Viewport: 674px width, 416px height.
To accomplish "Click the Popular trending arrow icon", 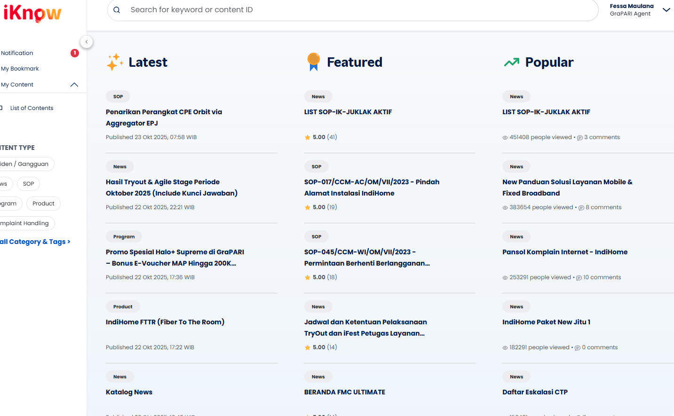I will click(511, 62).
